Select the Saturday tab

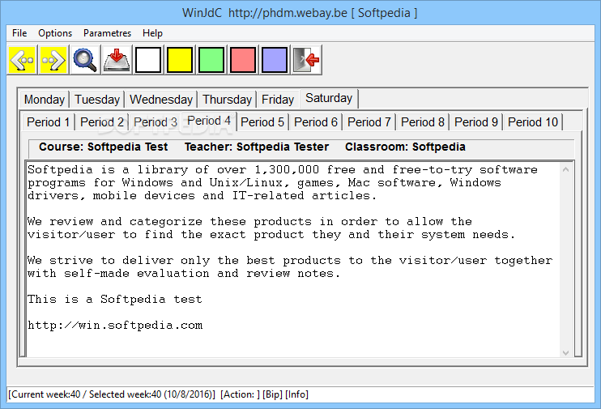tap(329, 99)
